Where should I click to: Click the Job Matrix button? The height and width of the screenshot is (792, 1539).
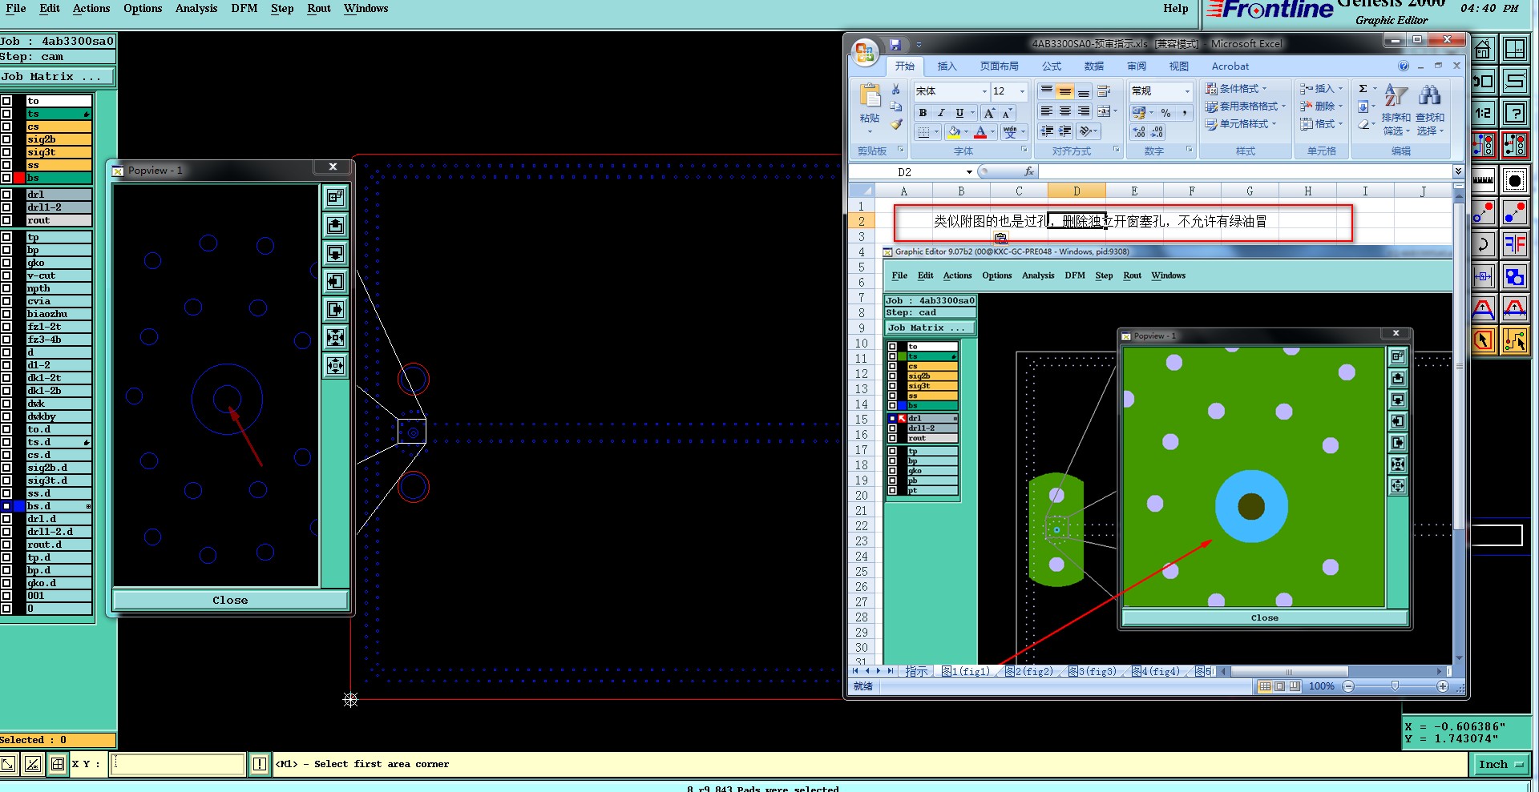(57, 77)
